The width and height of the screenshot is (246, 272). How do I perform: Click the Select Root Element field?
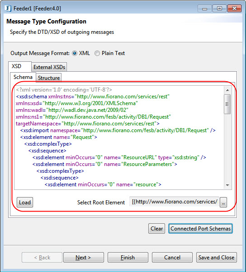[175, 202]
